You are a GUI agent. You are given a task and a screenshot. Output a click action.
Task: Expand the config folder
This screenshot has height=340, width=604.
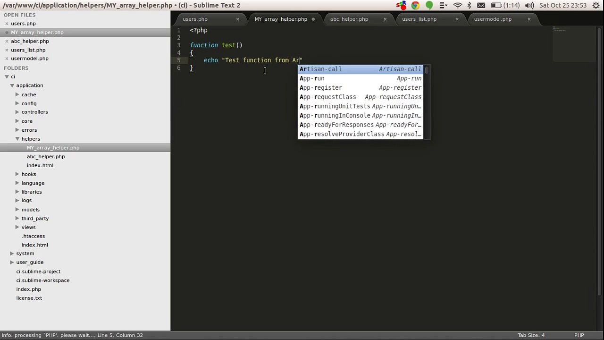click(x=17, y=103)
